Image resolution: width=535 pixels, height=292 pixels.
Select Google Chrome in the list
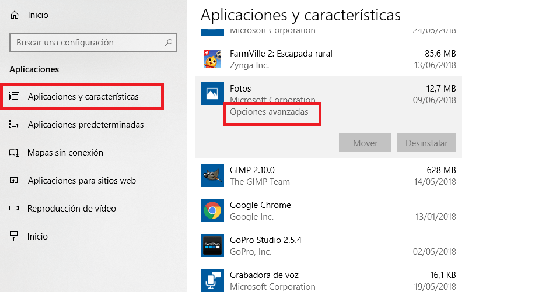(260, 205)
